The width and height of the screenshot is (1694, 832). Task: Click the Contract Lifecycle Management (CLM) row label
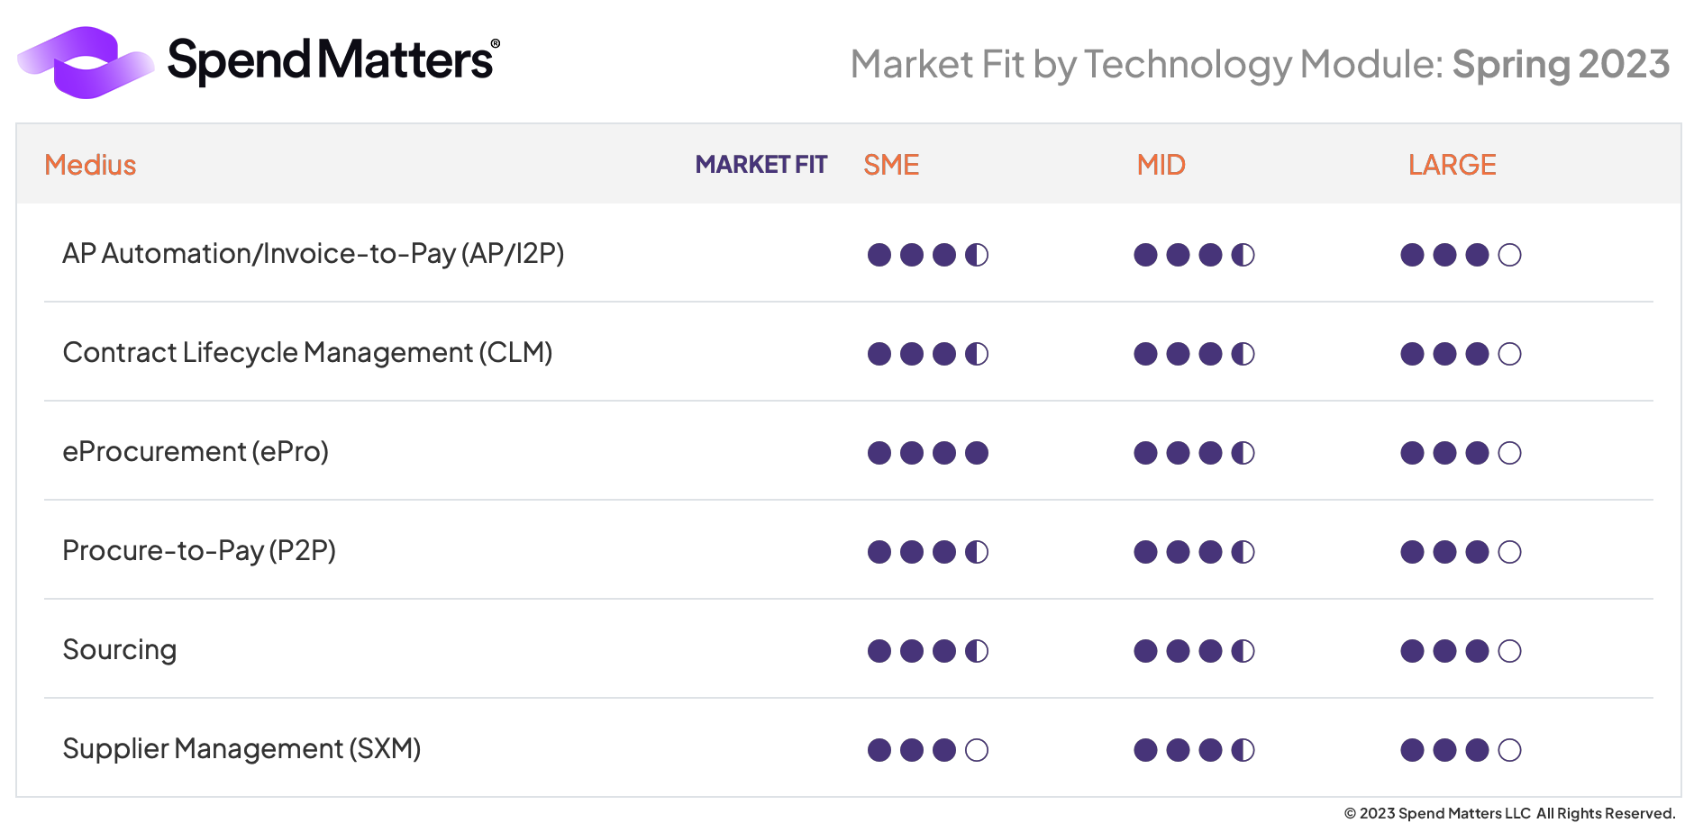click(x=307, y=353)
